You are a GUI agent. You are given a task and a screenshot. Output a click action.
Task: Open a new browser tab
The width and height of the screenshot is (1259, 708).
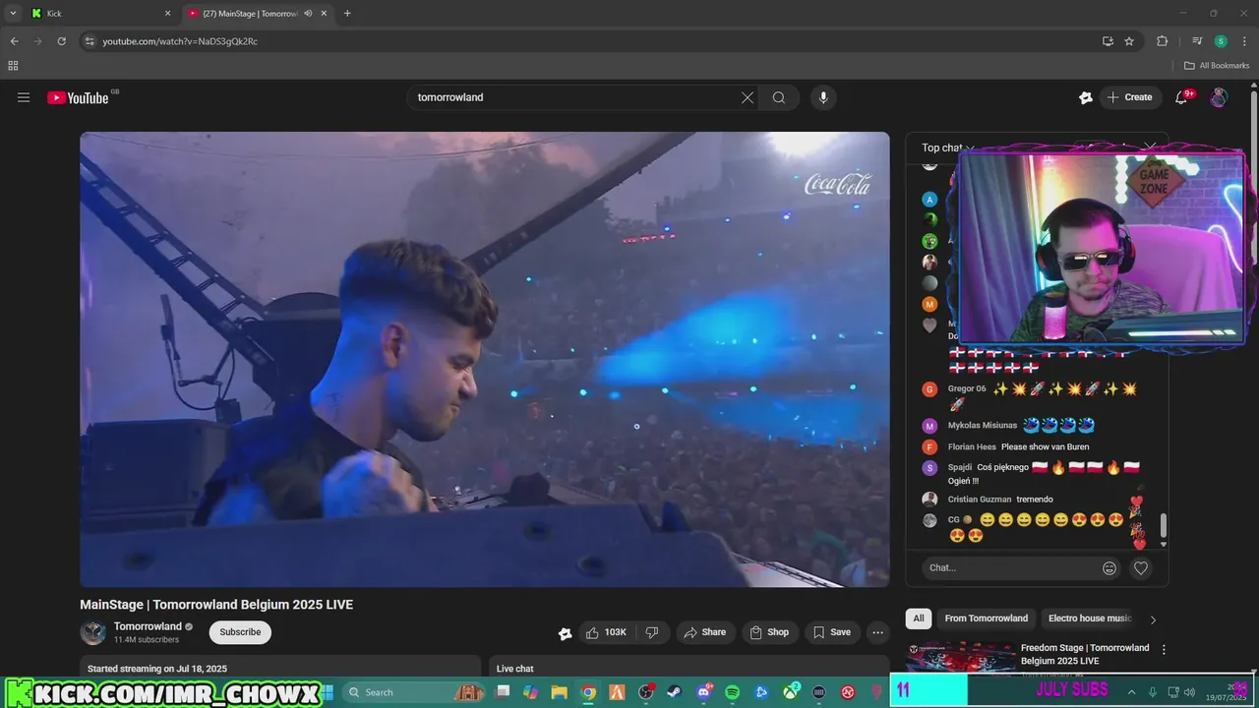(x=347, y=14)
